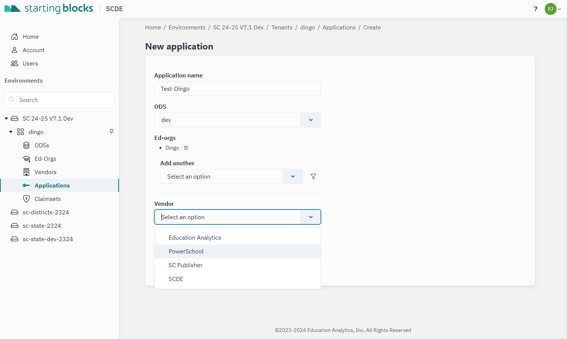Click the environments Search field
Viewport: 567px width, 339px height.
point(59,100)
